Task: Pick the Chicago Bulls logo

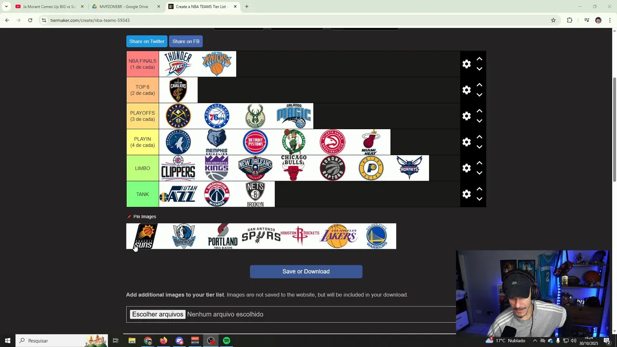Action: click(294, 168)
